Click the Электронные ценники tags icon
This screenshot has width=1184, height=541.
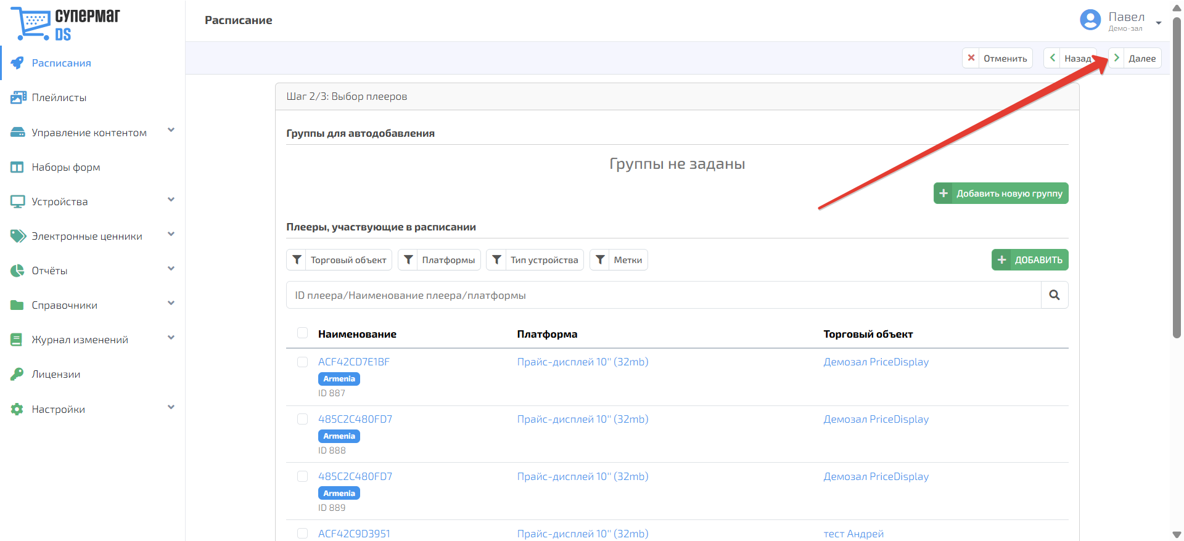pyautogui.click(x=18, y=236)
